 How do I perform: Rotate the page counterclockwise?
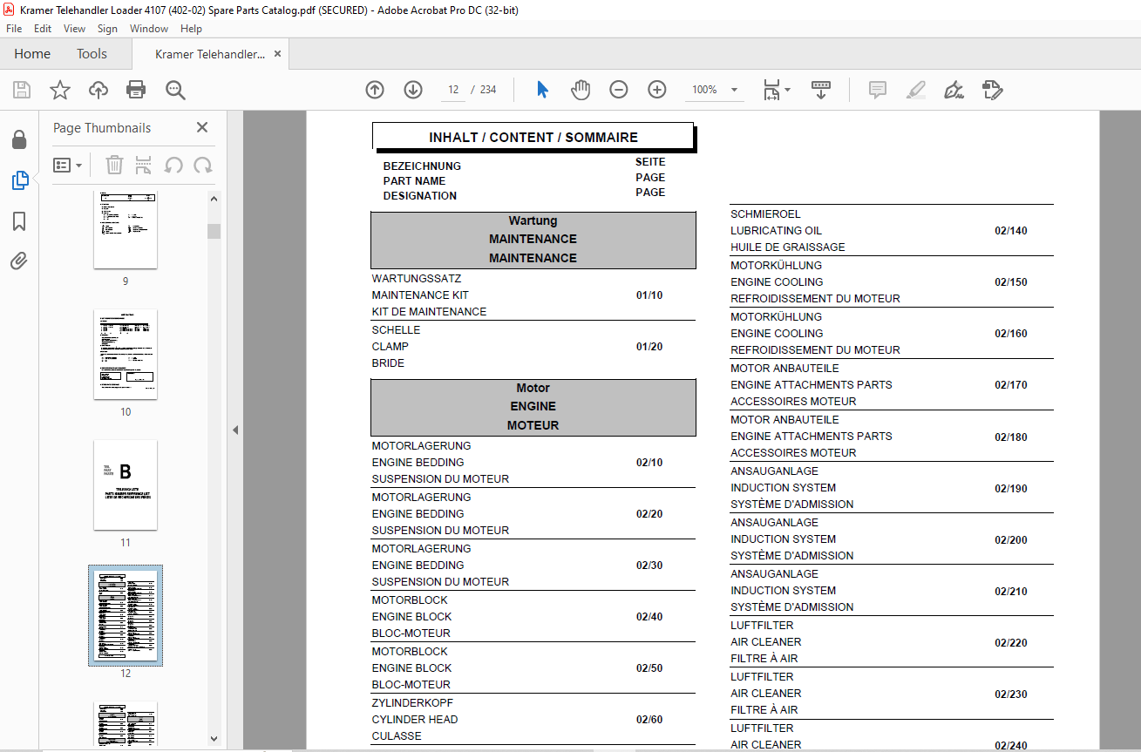pyautogui.click(x=173, y=165)
